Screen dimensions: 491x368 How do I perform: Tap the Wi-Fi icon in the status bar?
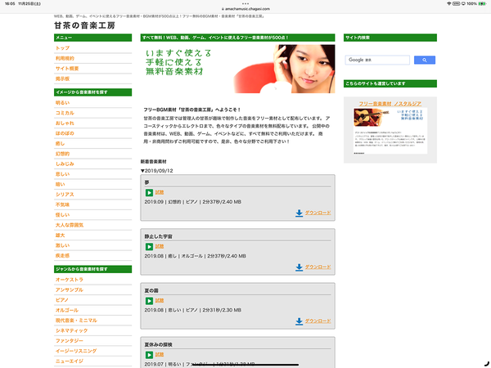coord(449,4)
